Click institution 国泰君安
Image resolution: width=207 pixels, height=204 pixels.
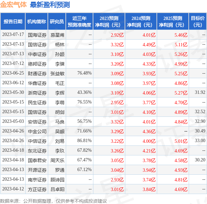click(x=37, y=160)
